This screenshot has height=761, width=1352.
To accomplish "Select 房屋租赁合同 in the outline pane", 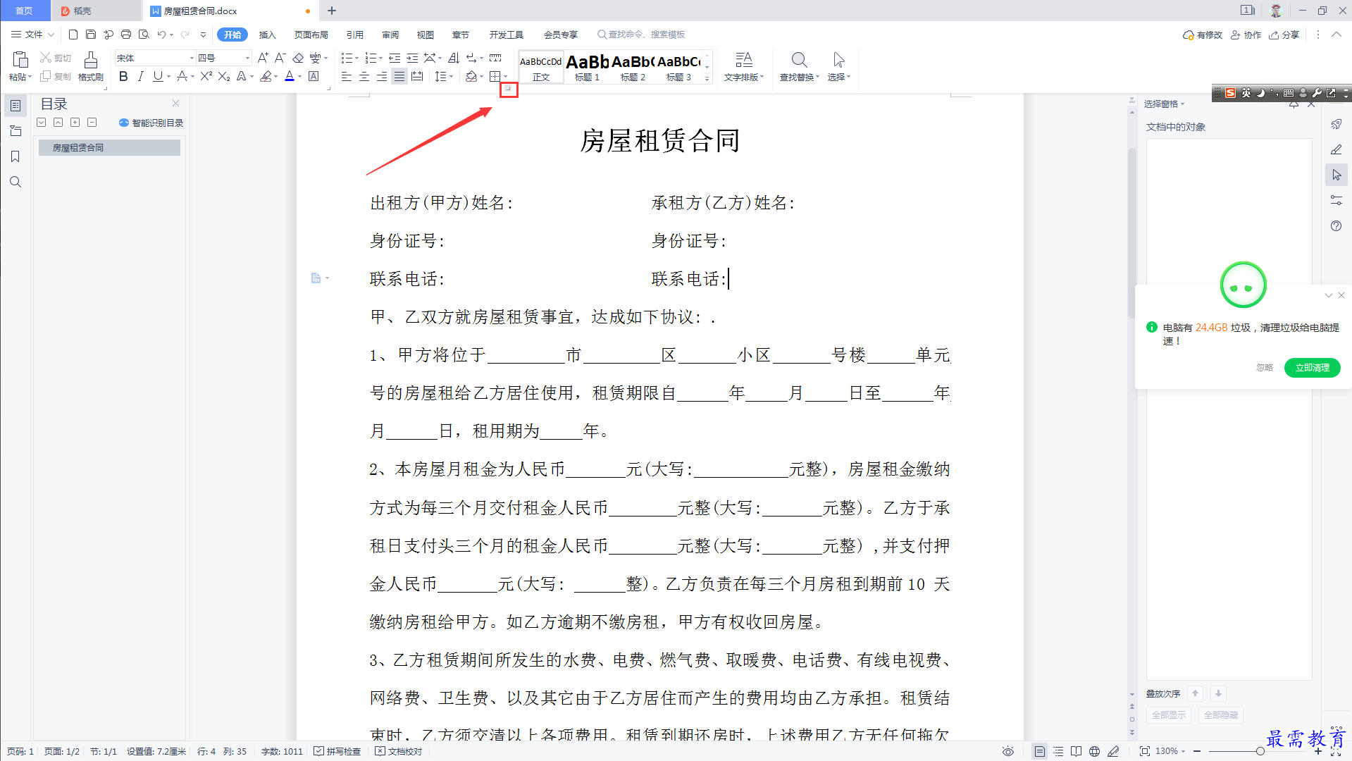I will point(109,147).
